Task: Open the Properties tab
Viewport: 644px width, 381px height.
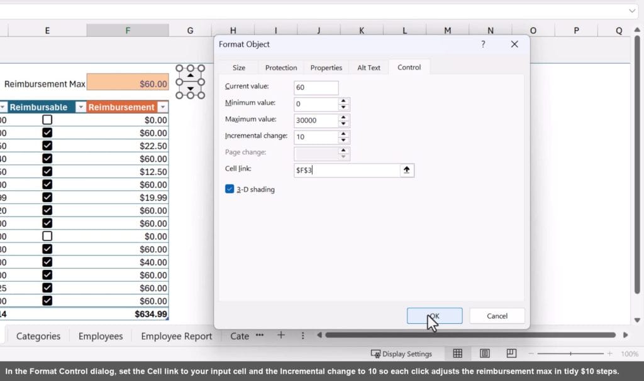Action: (326, 68)
